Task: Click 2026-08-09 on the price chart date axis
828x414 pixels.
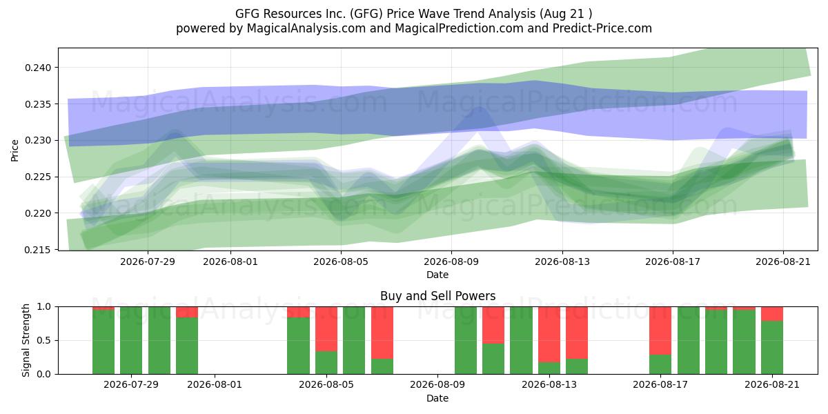Action: click(x=451, y=262)
